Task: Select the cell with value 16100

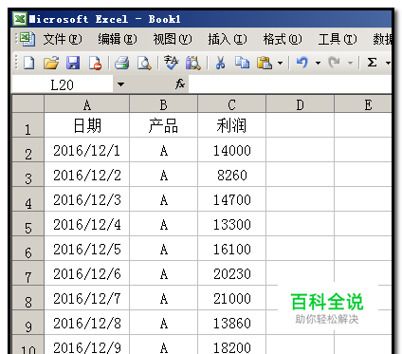Action: (x=231, y=249)
